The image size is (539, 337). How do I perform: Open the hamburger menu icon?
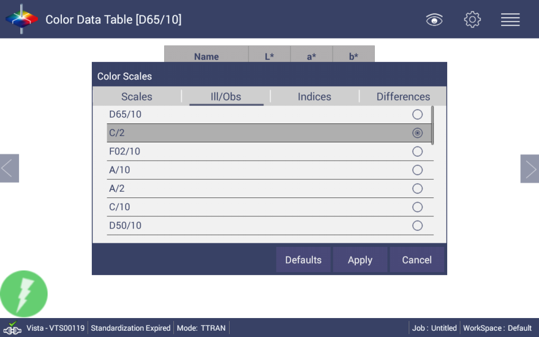click(510, 20)
